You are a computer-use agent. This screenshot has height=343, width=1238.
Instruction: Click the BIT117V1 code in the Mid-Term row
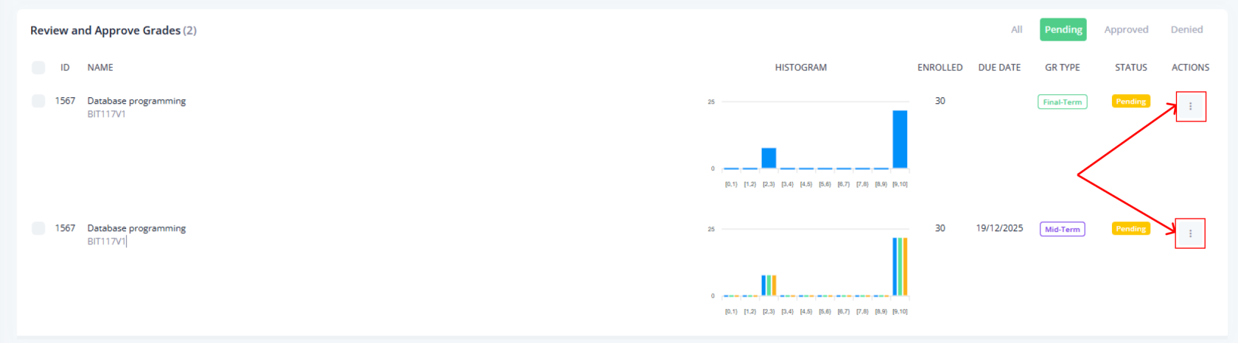pyautogui.click(x=106, y=241)
